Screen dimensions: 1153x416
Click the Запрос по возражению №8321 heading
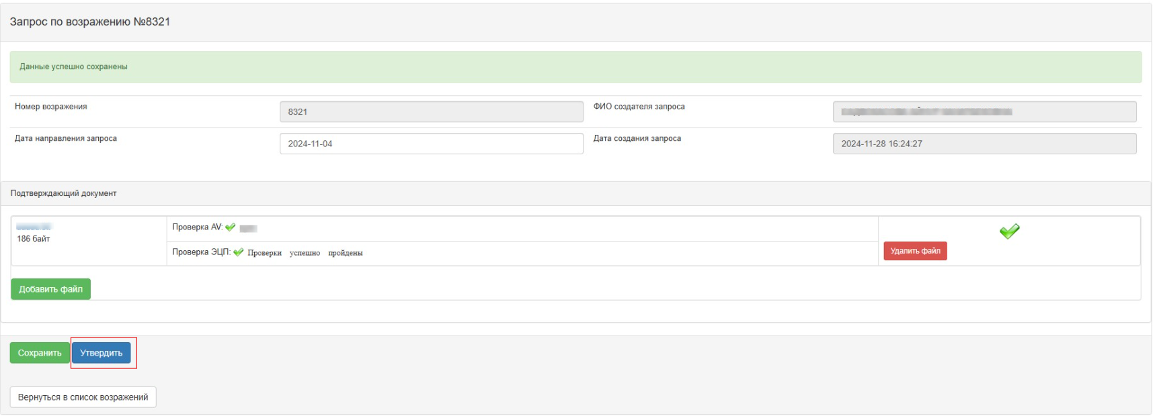(90, 22)
